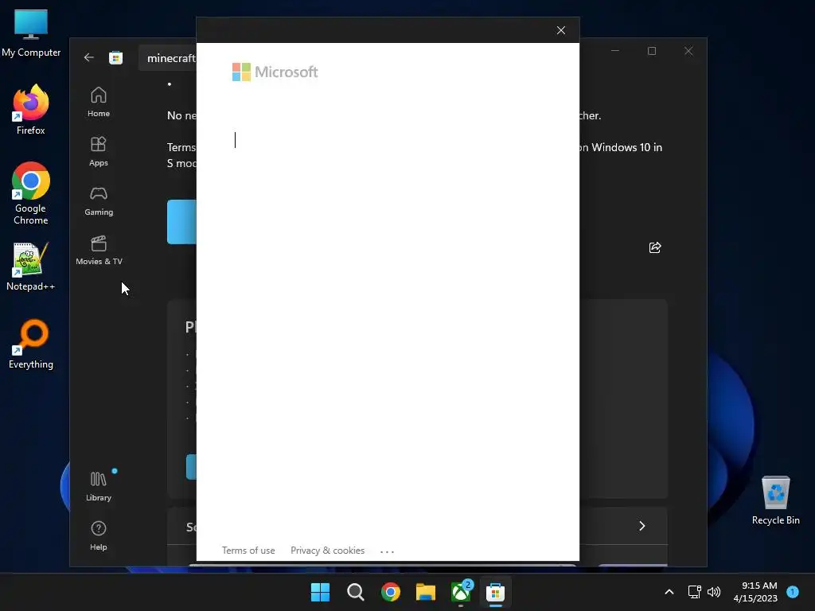This screenshot has height=611, width=815.
Task: Open the Privacy & cookies link
Action: tap(327, 551)
